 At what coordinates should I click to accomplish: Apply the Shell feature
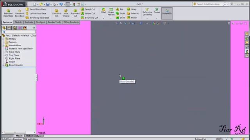(120, 17)
